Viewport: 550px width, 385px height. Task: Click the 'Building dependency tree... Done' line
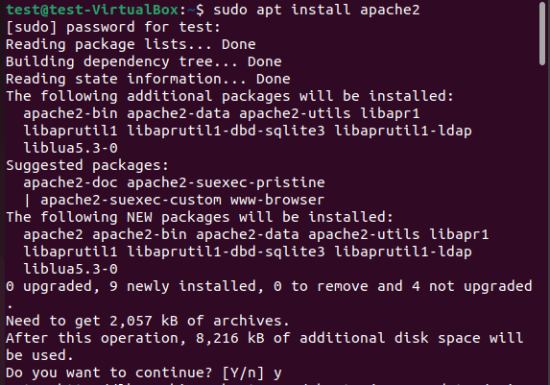click(143, 61)
